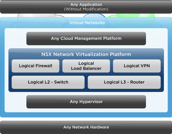Open the Logical L3 - Router box
The width and height of the screenshot is (172, 134).
tap(124, 82)
